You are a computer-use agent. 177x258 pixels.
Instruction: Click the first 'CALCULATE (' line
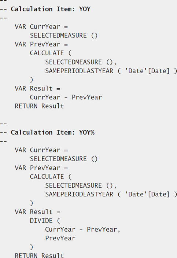tap(51, 53)
